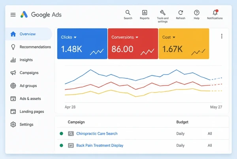Click the 1.67K cost value
237x159 pixels.
[x=173, y=49]
